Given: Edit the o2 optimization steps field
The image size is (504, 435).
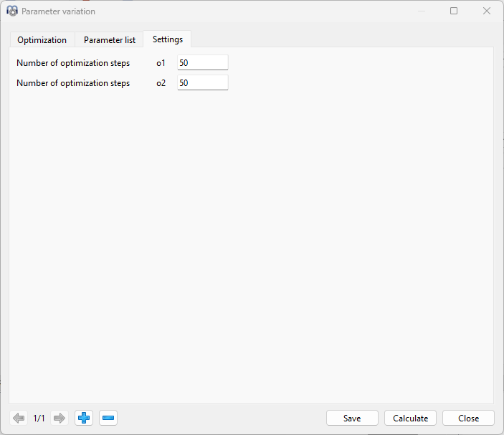Looking at the screenshot, I should coord(203,83).
